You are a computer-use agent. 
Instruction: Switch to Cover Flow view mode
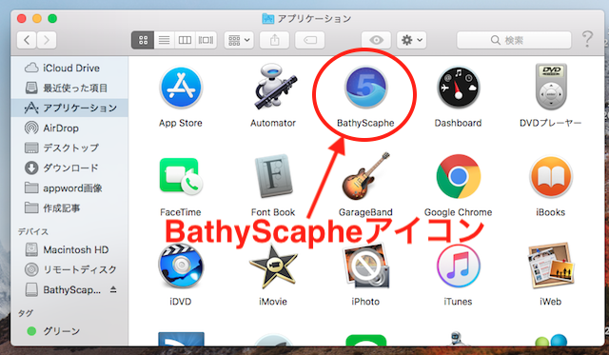(206, 40)
